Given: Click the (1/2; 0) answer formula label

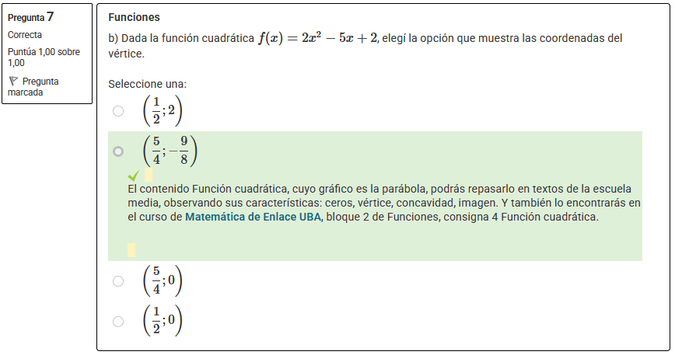Looking at the screenshot, I should [163, 321].
